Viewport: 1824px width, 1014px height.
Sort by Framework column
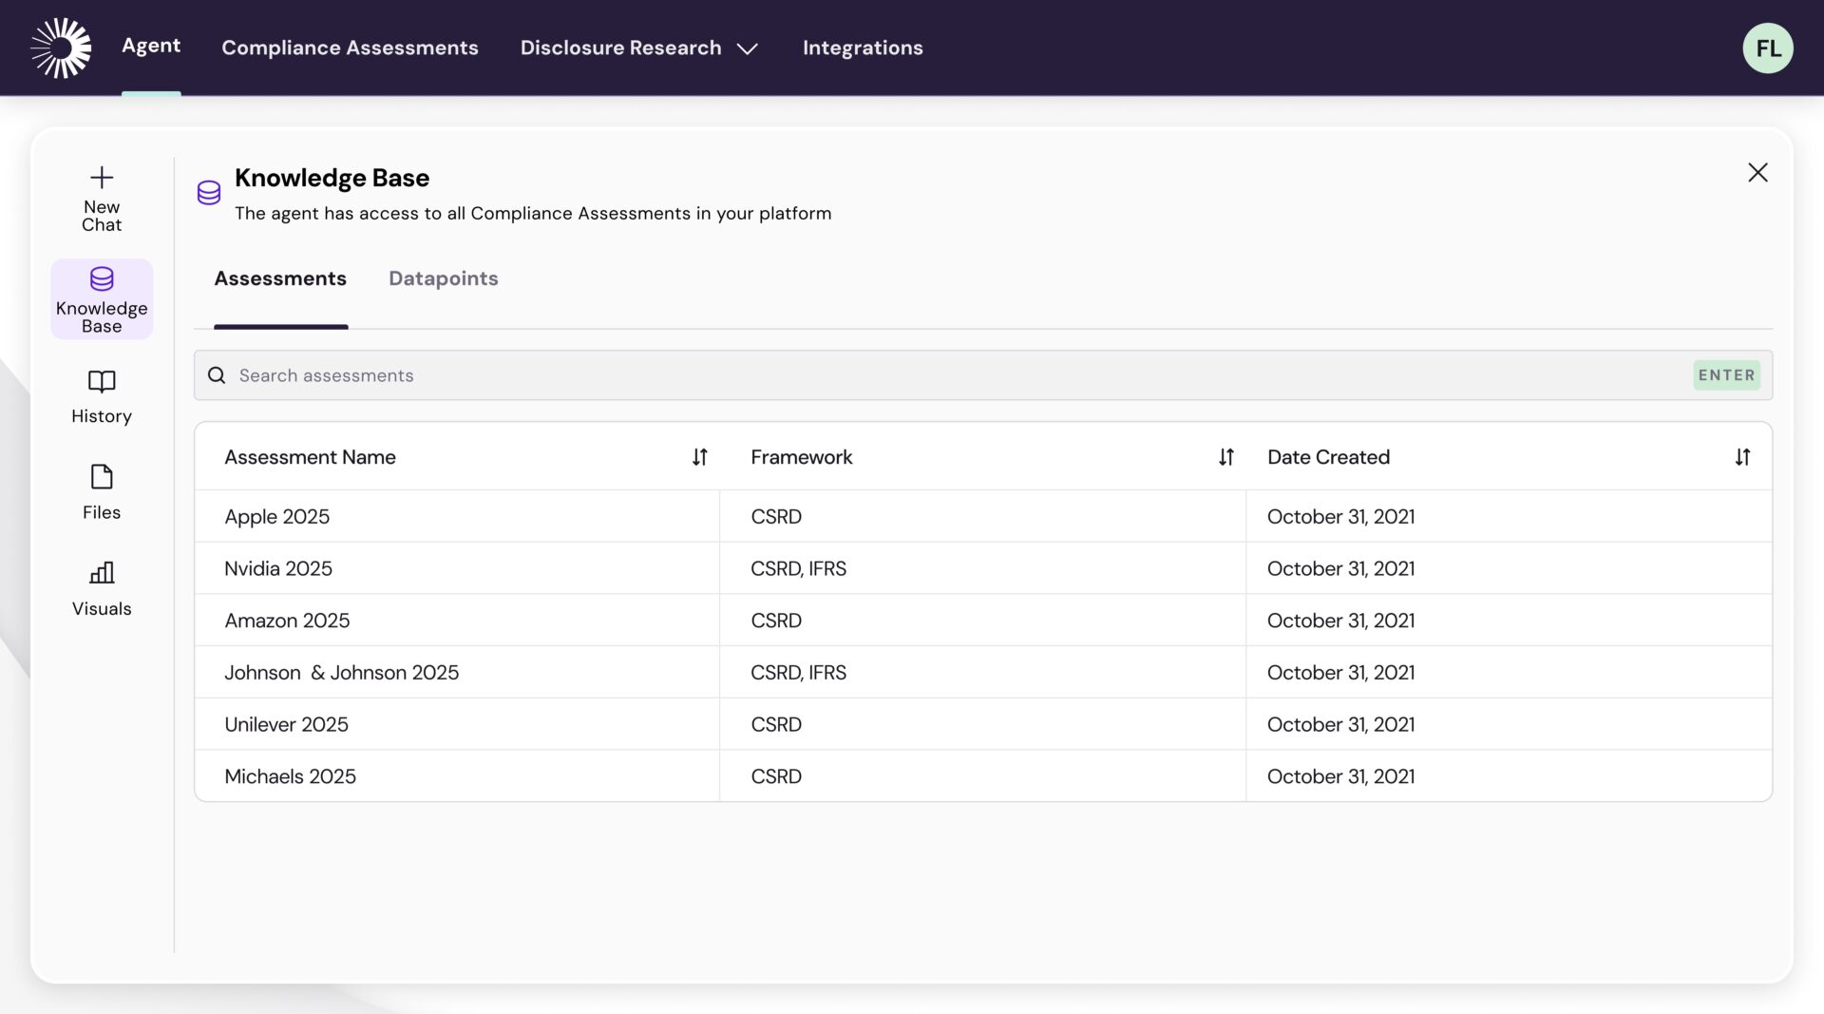[x=1225, y=457]
